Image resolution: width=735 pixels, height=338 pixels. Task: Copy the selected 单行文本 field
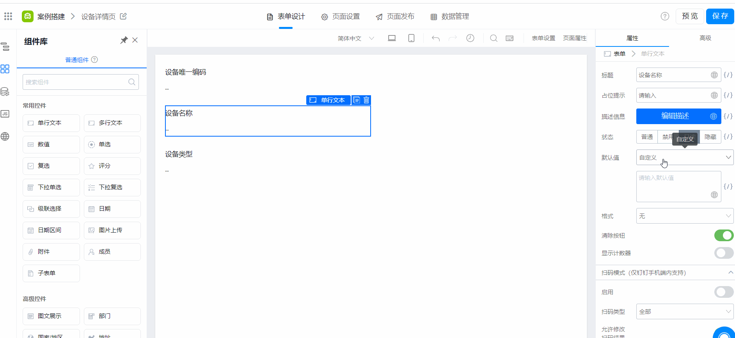[357, 100]
